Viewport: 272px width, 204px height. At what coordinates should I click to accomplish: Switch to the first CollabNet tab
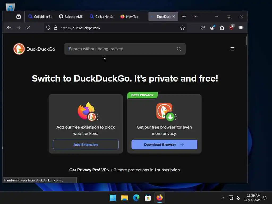coord(40,17)
